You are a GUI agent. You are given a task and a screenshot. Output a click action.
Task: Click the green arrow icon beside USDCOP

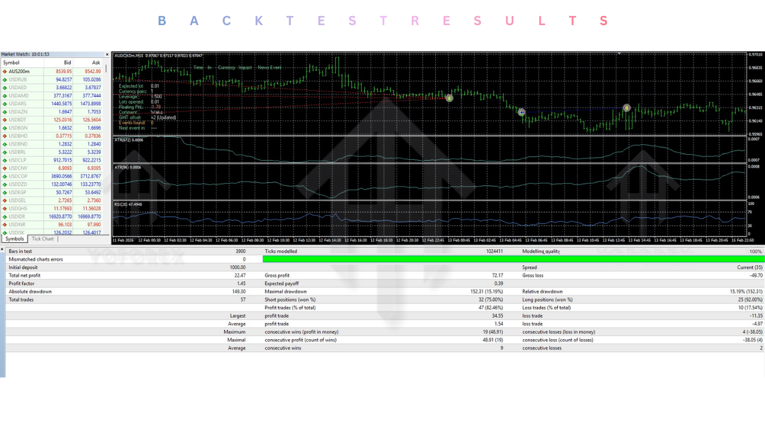(5, 176)
